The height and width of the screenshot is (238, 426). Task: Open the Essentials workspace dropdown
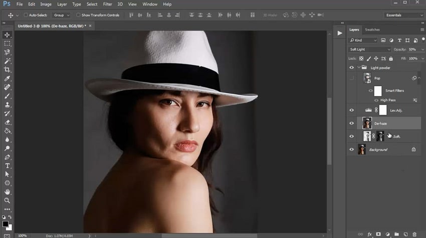tap(404, 15)
